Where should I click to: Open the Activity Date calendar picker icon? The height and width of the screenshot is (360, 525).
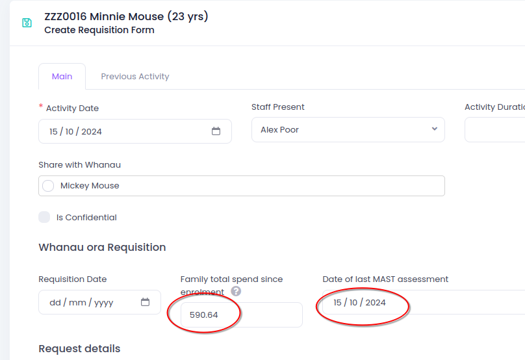(216, 131)
